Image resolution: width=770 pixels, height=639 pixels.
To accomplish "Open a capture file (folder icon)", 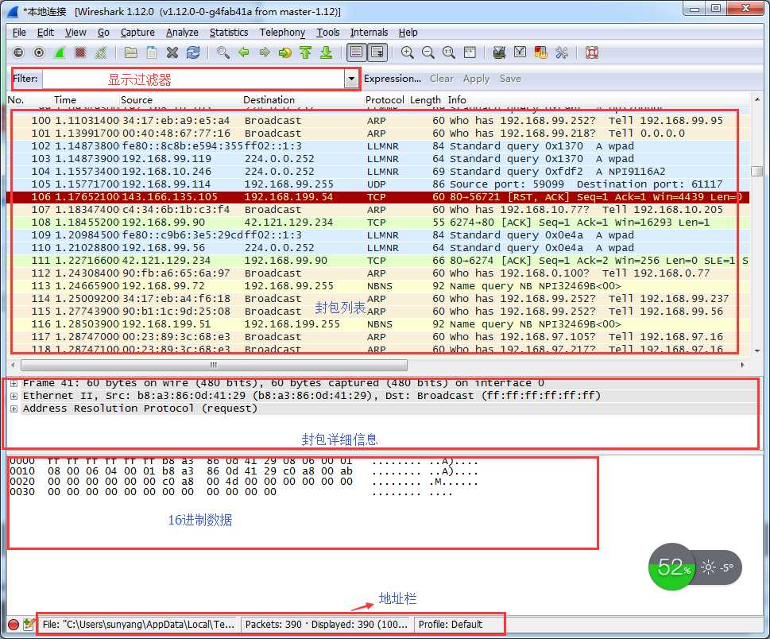I will [x=130, y=52].
